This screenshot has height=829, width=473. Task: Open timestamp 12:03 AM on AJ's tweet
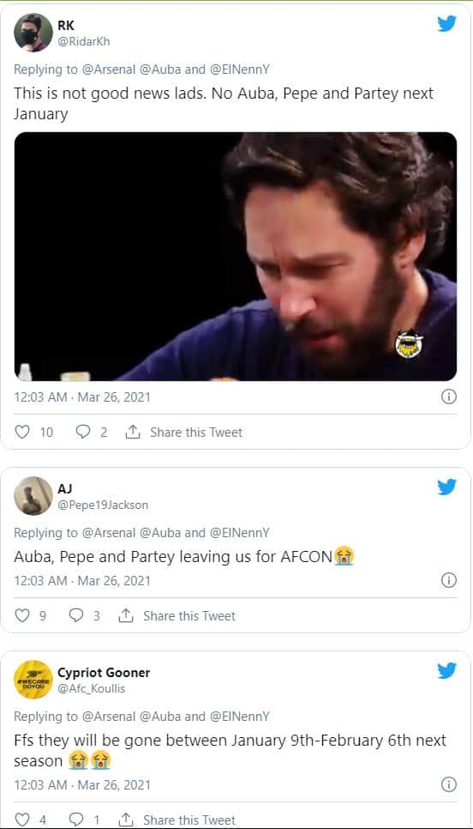pos(40,580)
